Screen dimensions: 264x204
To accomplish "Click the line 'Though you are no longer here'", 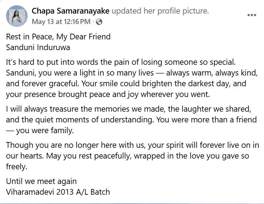I will tap(132, 145).
